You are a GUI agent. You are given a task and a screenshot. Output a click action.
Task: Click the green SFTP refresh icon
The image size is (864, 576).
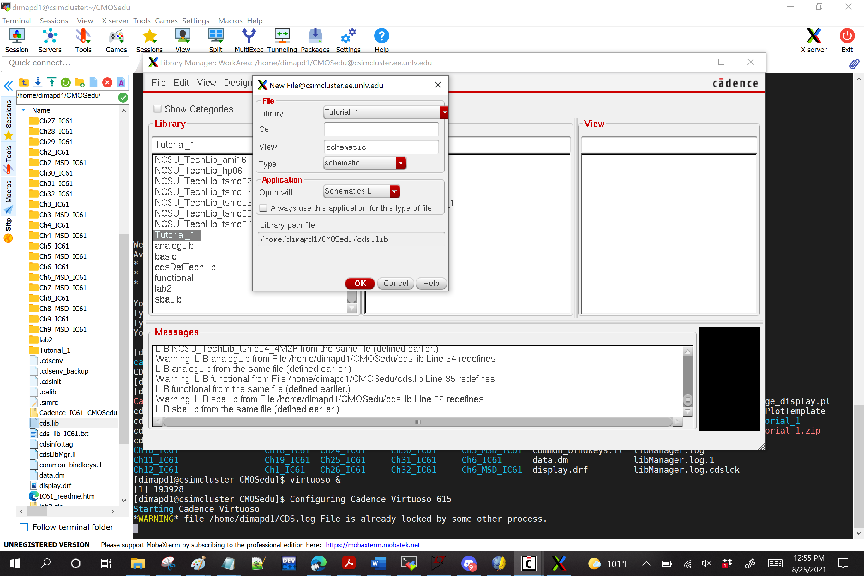click(x=65, y=83)
